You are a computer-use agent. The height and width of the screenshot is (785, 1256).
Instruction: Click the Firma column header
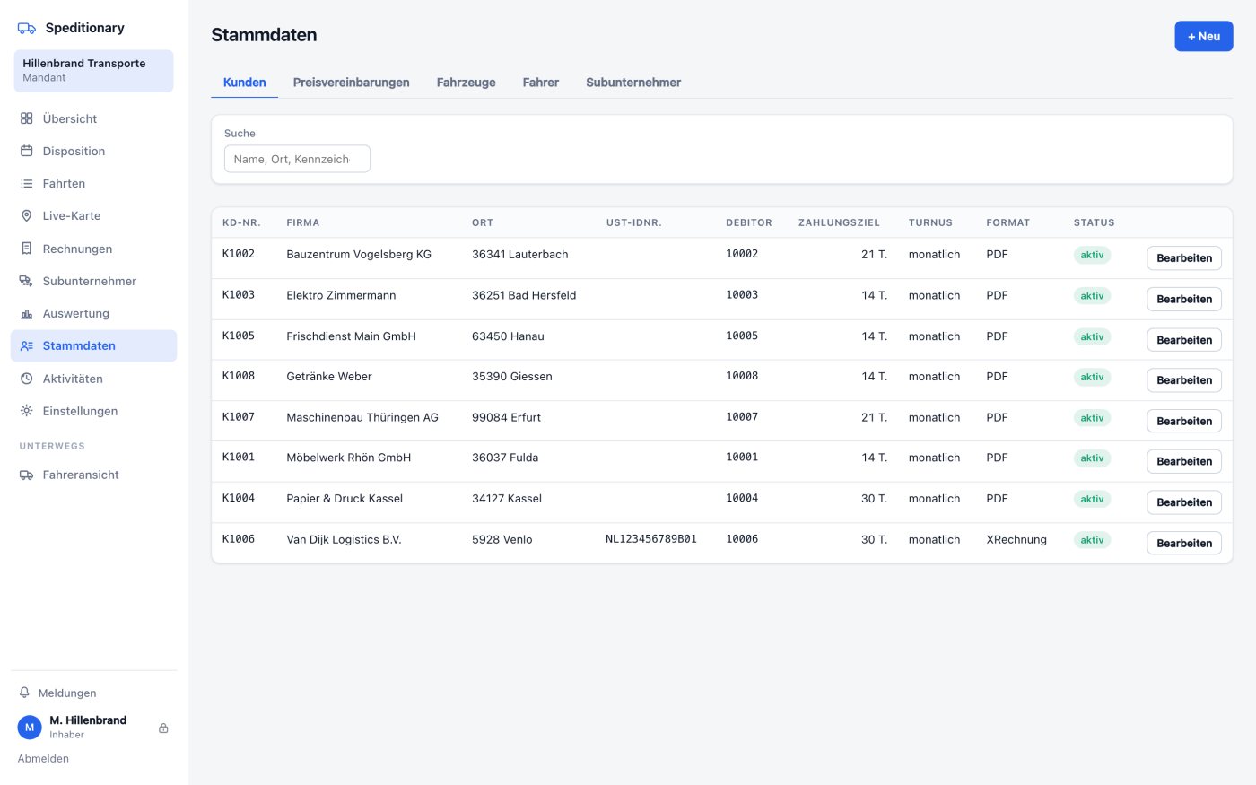click(x=303, y=222)
